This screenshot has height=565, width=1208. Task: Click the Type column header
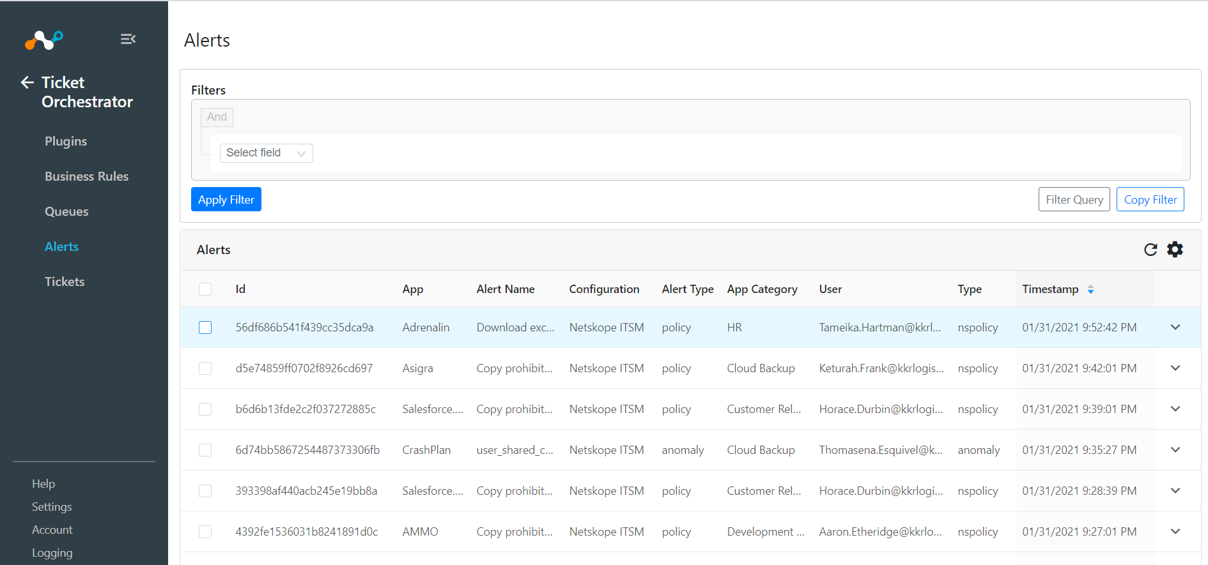(970, 289)
